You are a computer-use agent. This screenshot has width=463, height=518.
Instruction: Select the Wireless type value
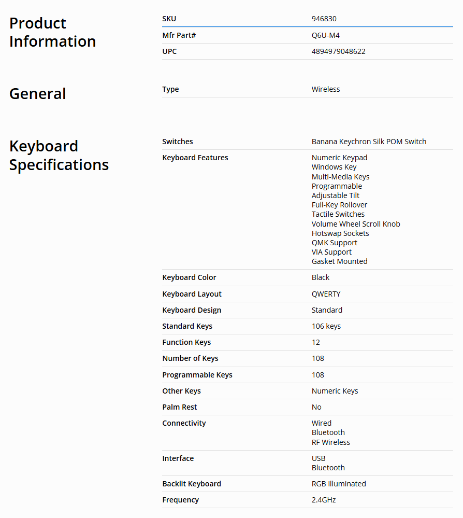[x=325, y=89]
